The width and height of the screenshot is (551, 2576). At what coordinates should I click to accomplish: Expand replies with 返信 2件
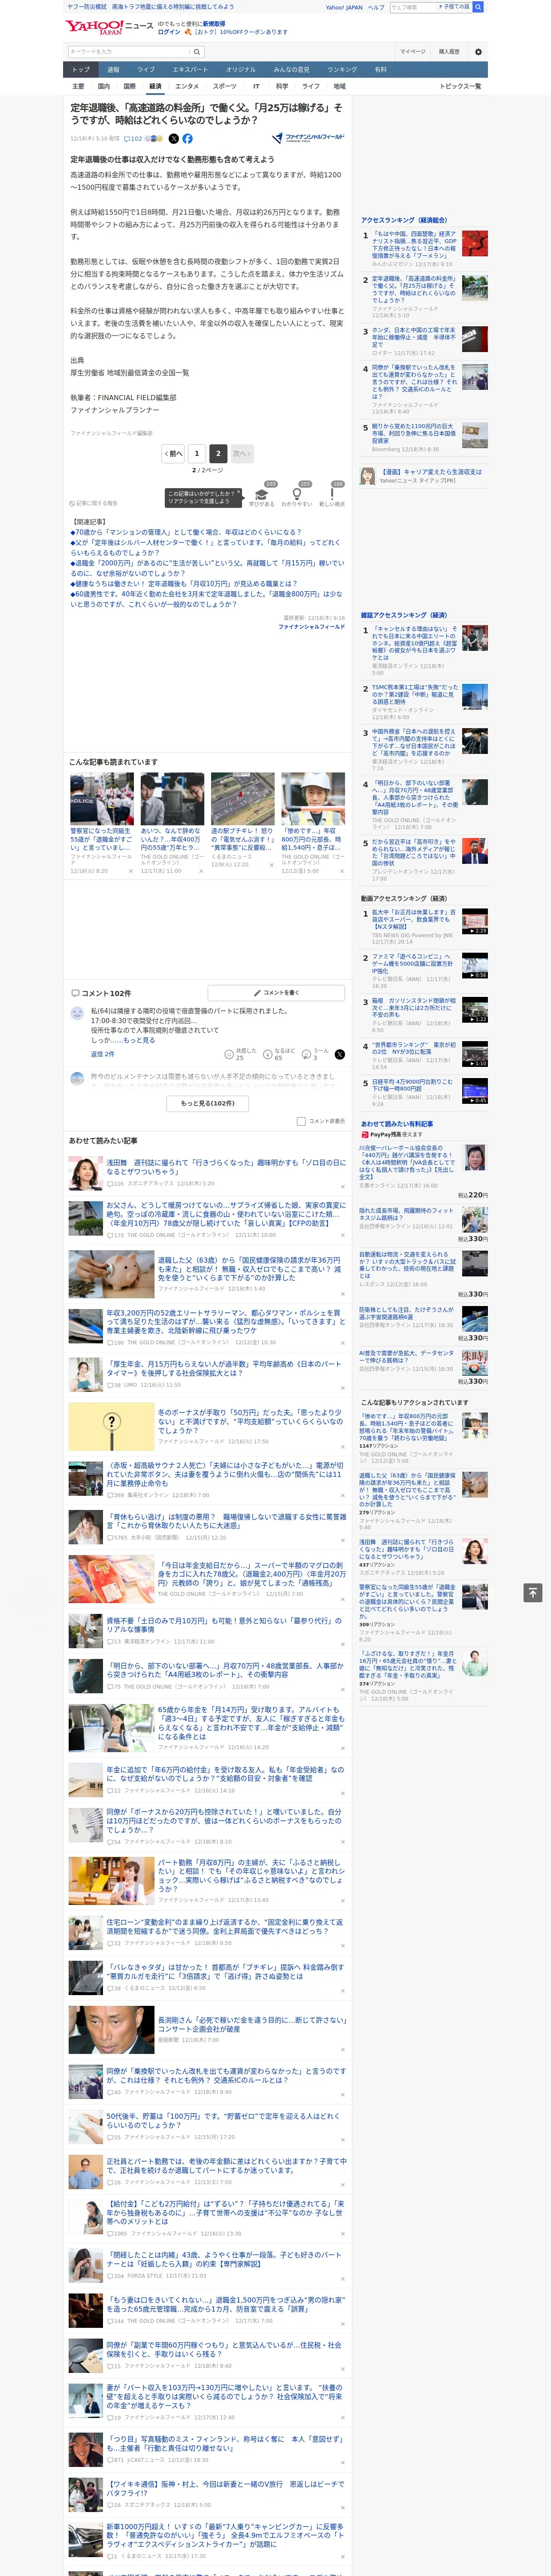click(102, 1054)
